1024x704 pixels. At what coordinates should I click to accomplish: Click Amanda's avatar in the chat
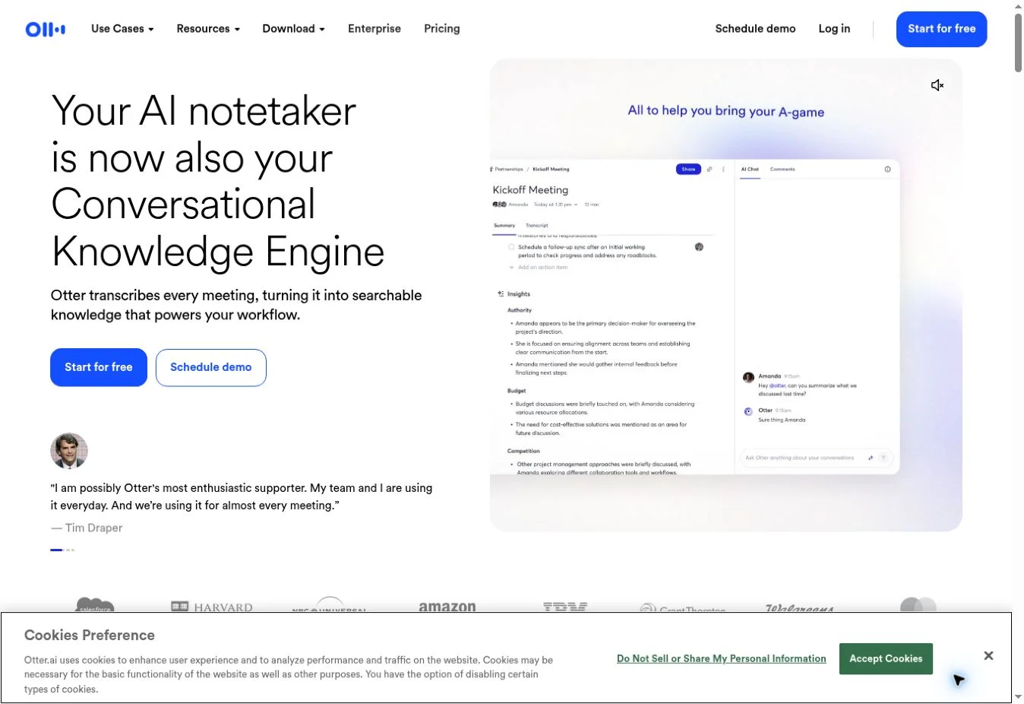(748, 377)
